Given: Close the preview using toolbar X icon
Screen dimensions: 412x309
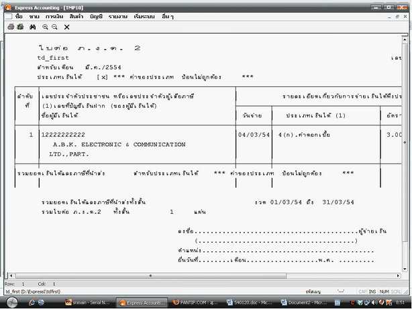Looking at the screenshot, I should 66,27.
